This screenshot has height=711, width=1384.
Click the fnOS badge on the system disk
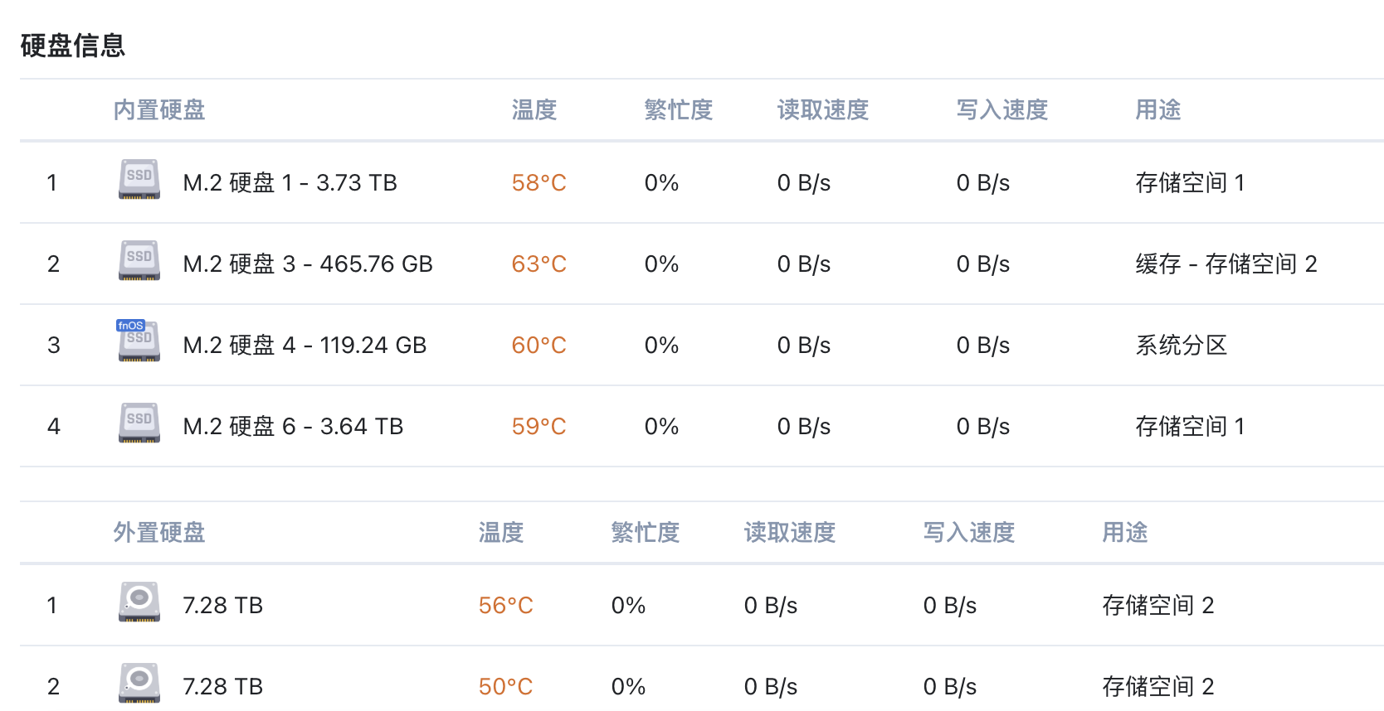pyautogui.click(x=131, y=326)
